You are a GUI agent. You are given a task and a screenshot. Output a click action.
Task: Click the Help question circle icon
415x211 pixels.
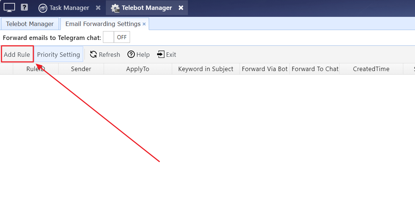(131, 54)
